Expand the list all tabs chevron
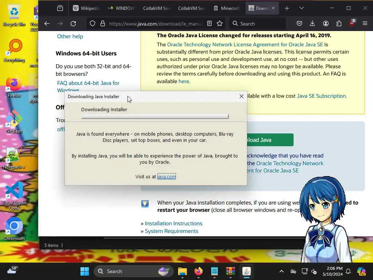Viewport: 373px width, 280px height. tap(301, 8)
